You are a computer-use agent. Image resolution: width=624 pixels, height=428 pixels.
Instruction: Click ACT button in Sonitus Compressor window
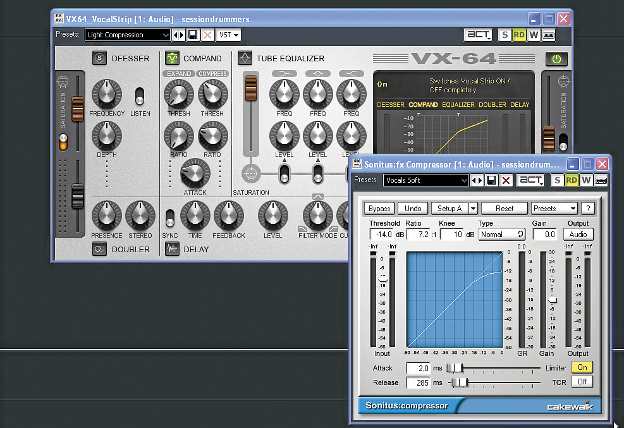coord(530,180)
